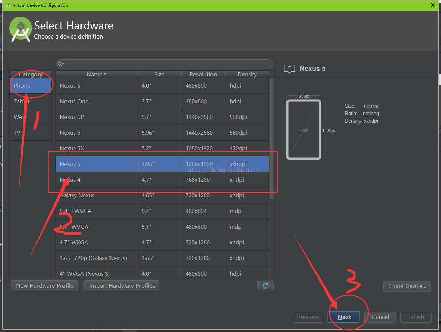Sort by the Size column header
The image size is (441, 332).
[159, 74]
